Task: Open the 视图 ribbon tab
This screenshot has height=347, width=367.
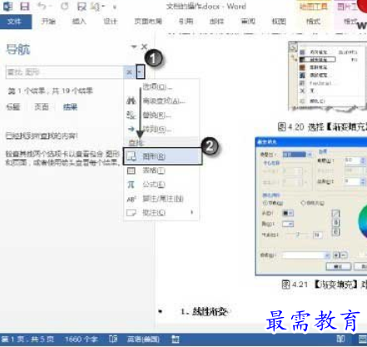Action: [x=279, y=22]
